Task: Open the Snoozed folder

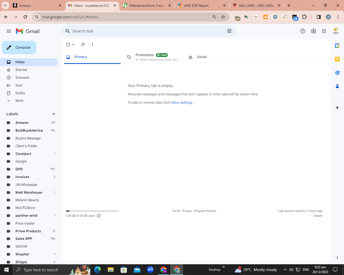Action: tap(29, 78)
